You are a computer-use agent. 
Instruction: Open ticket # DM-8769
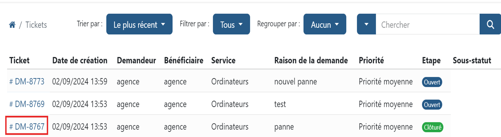(x=27, y=104)
